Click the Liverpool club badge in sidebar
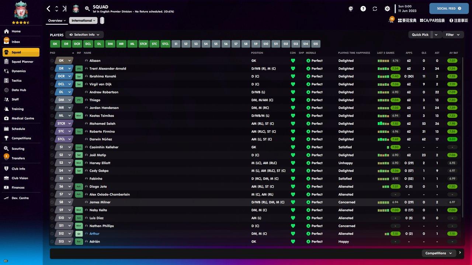Viewport: 472px width, 265px height. (x=21, y=10)
